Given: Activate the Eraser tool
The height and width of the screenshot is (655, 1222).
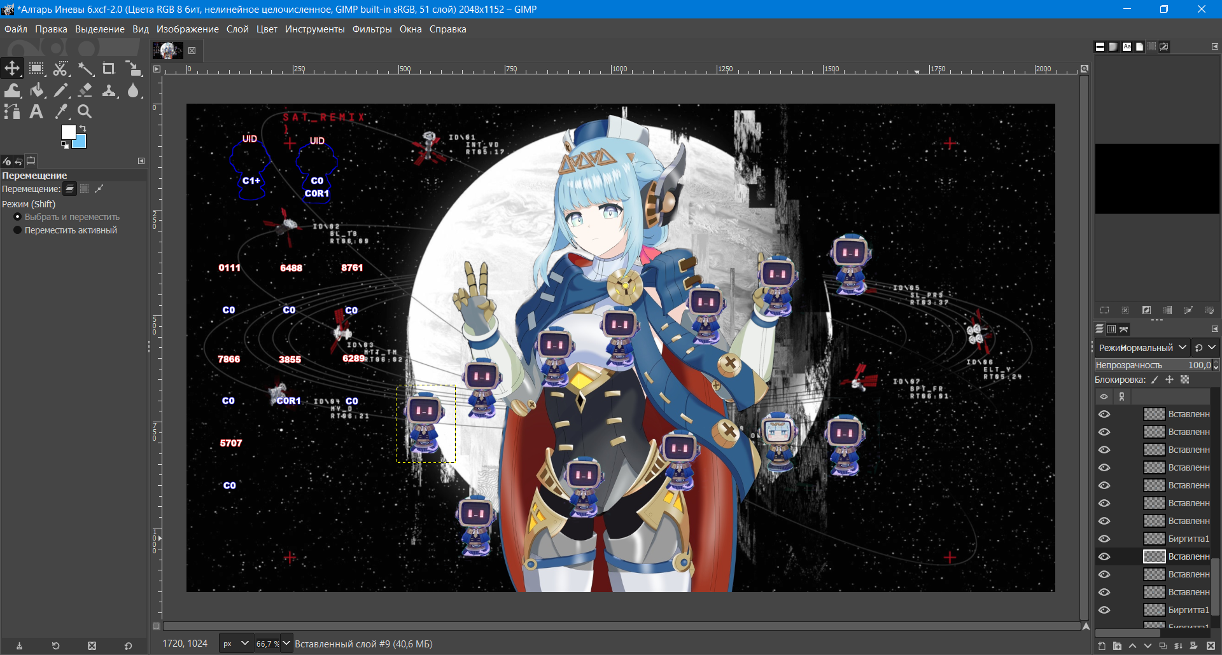Looking at the screenshot, I should click(x=85, y=90).
